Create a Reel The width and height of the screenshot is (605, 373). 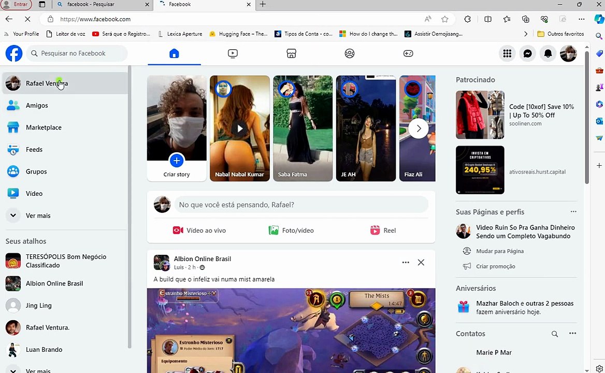click(383, 231)
